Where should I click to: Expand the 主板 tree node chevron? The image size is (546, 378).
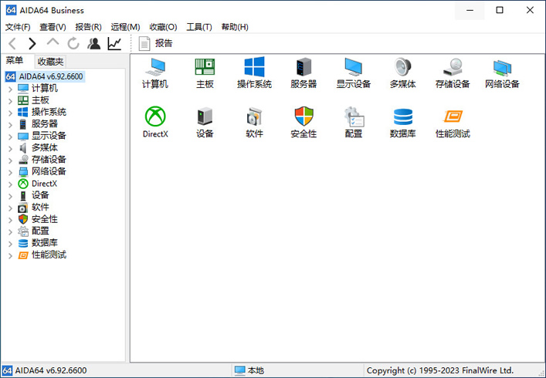[x=10, y=101]
